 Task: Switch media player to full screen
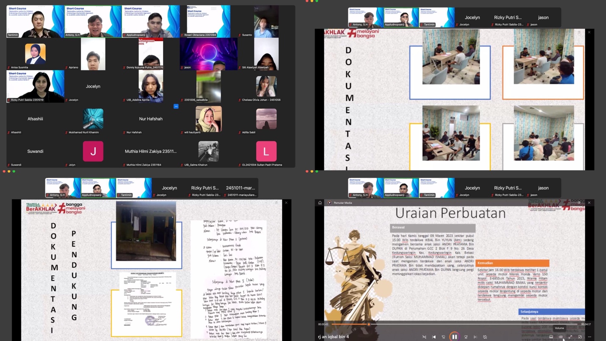click(570, 337)
